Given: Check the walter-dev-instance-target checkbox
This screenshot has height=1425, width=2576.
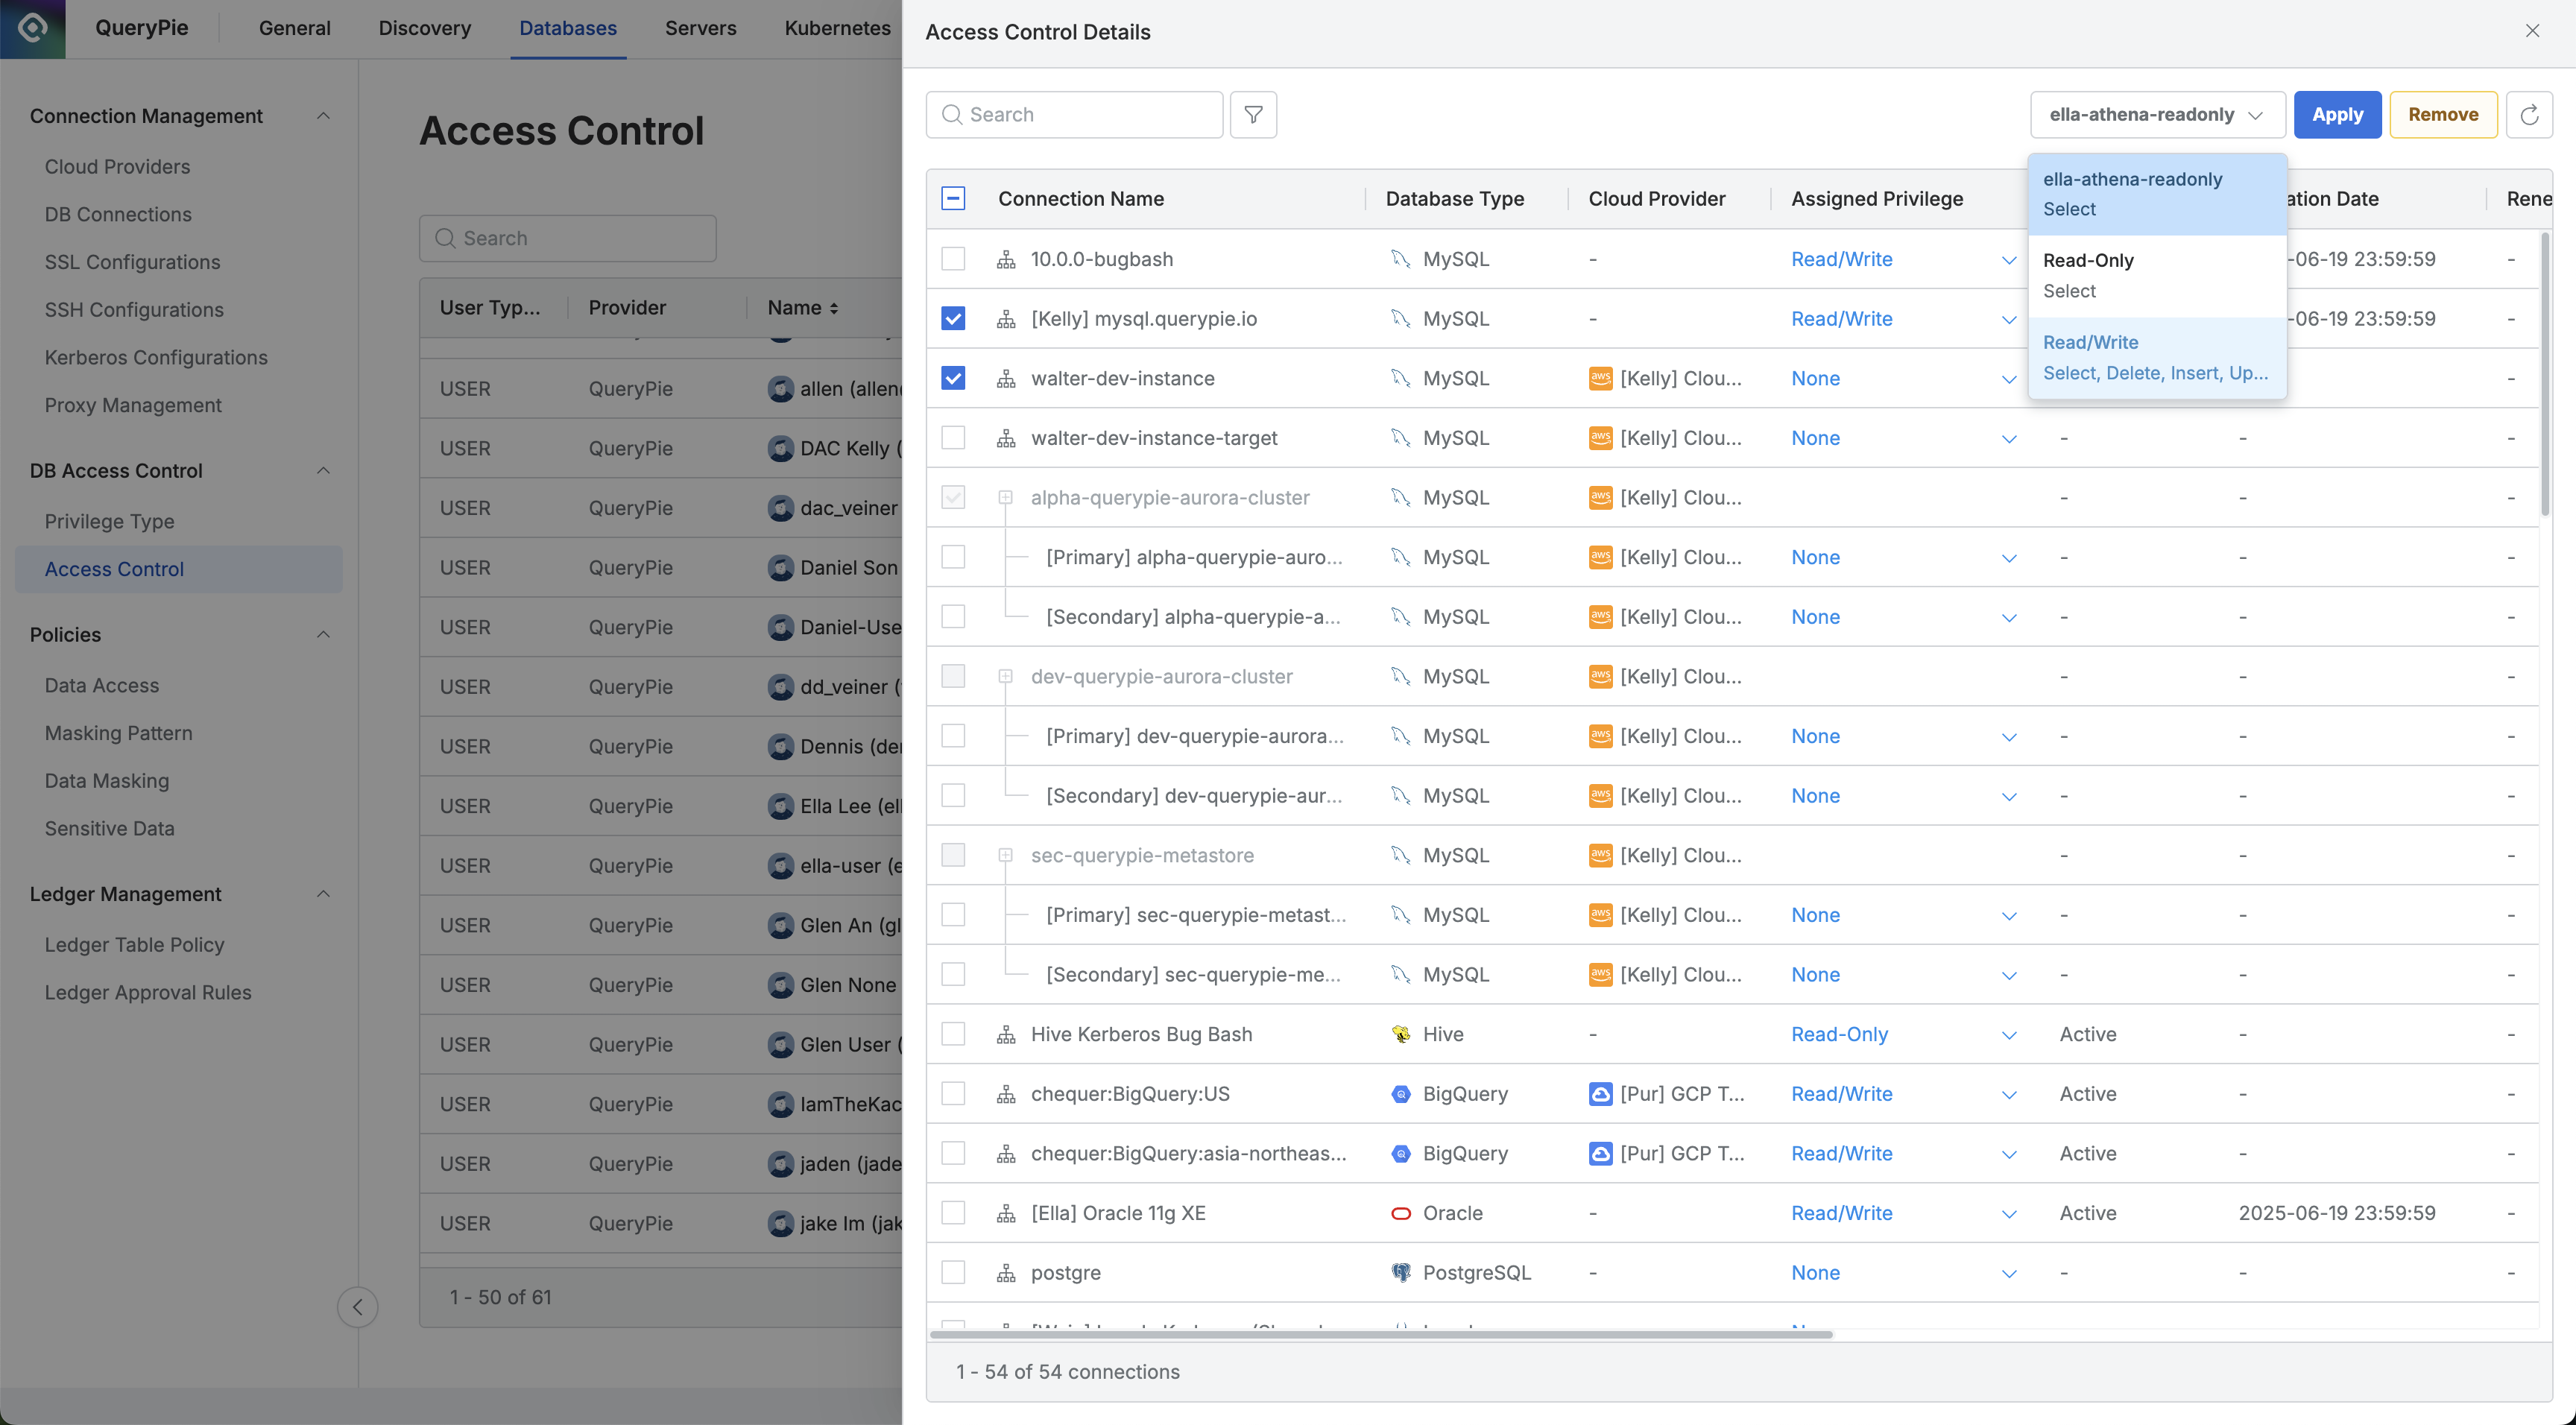Looking at the screenshot, I should tap(953, 438).
